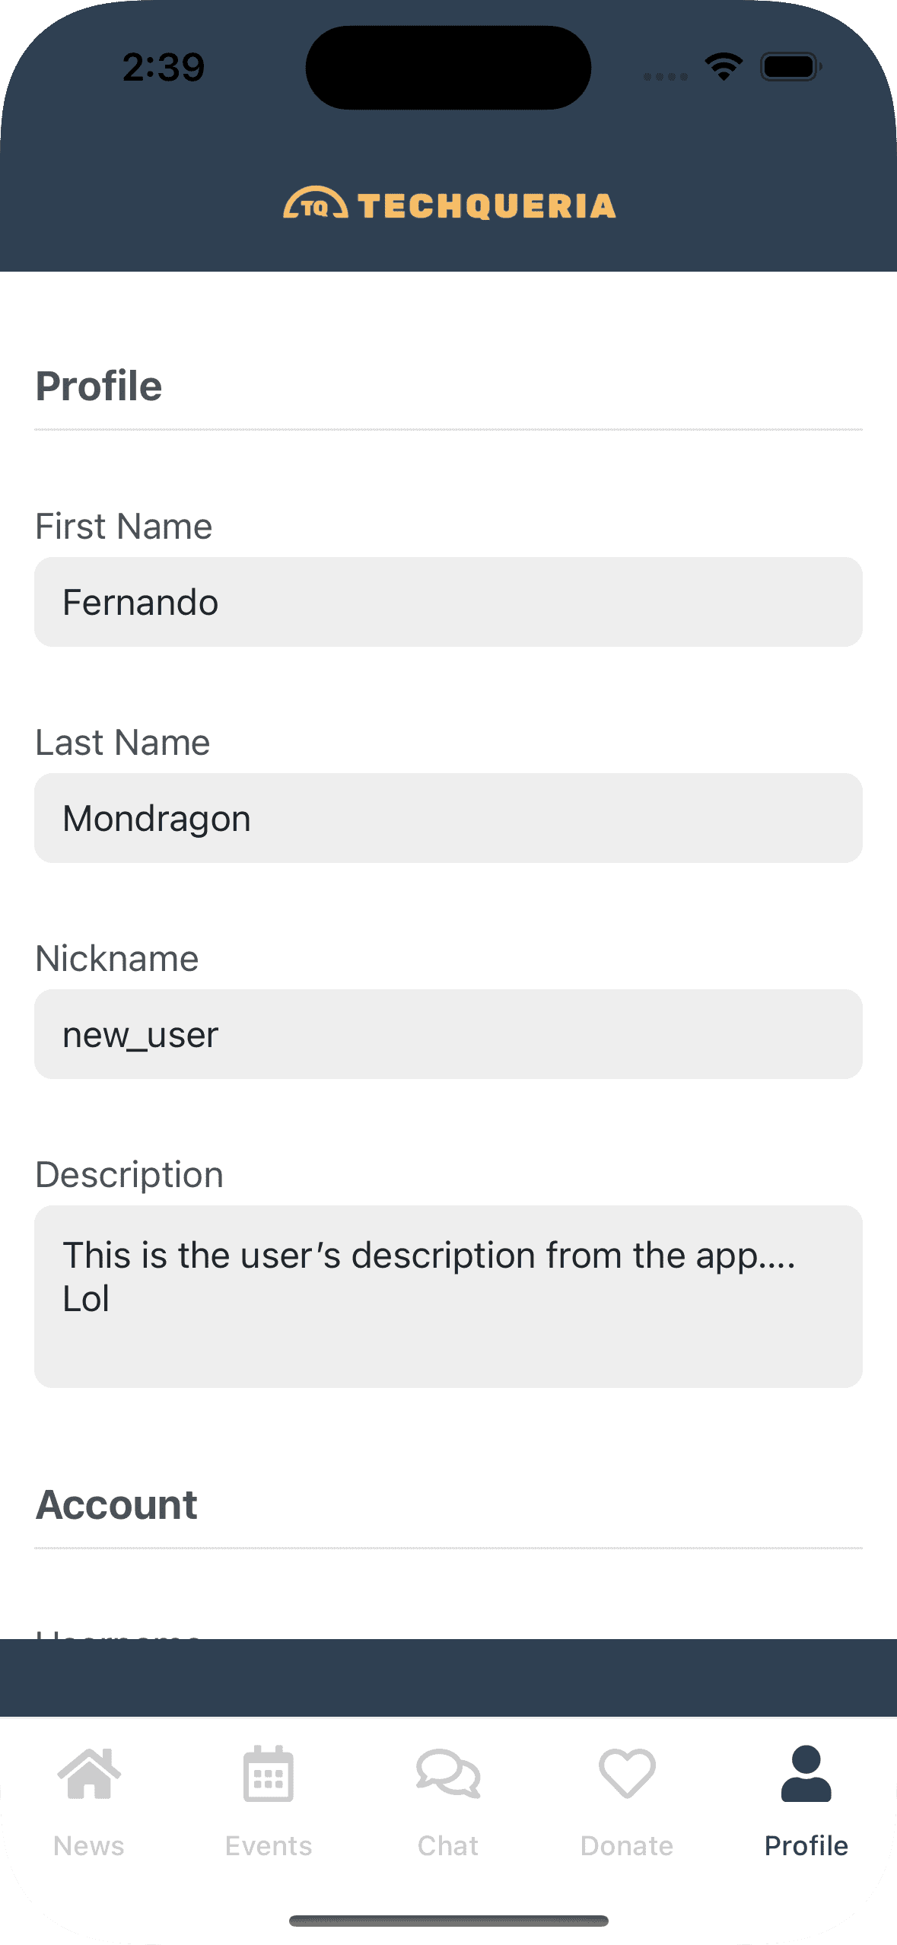This screenshot has width=897, height=1945.
Task: Open the Chat bubbles icon
Action: click(x=448, y=1774)
